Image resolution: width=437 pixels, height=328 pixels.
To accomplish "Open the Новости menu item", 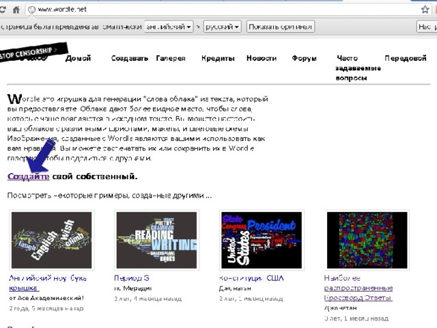I will 262,58.
